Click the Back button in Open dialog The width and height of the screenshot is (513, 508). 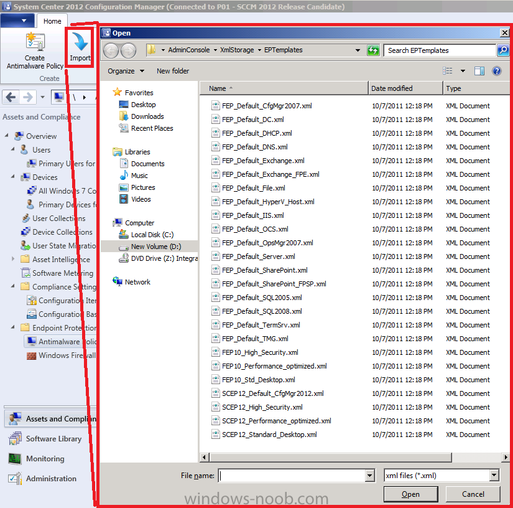click(111, 51)
